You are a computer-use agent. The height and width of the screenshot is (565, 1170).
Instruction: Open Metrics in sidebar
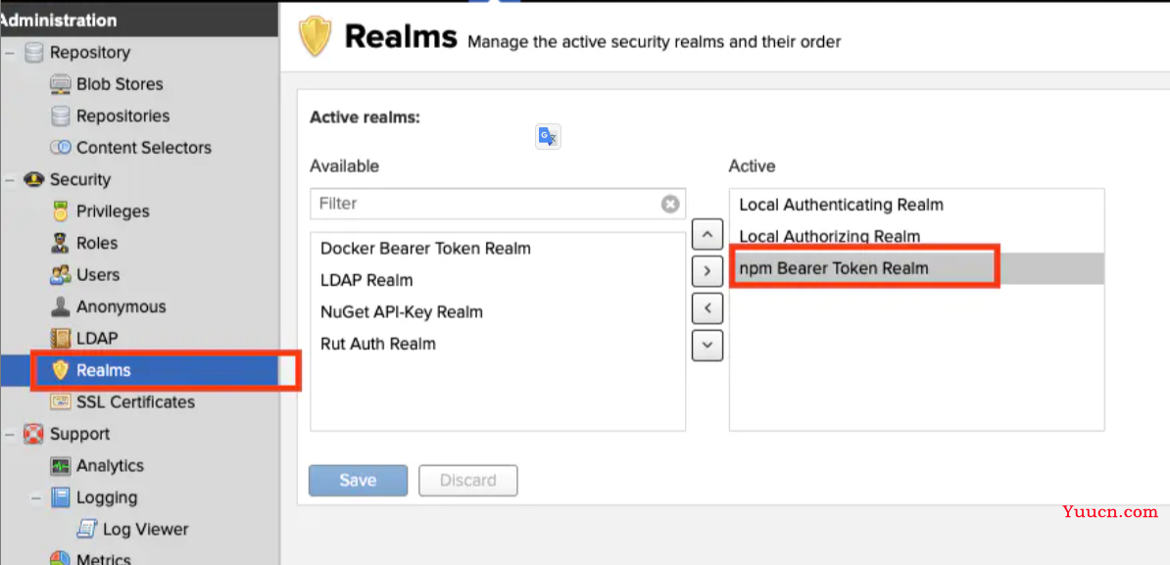coord(104,559)
